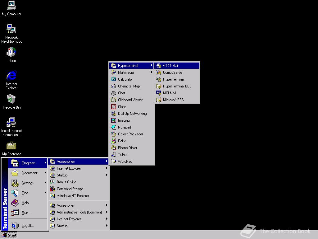Expand Administrative Tools (Common) submenu arrow
This screenshot has width=318, height=239.
pyautogui.click(x=107, y=212)
